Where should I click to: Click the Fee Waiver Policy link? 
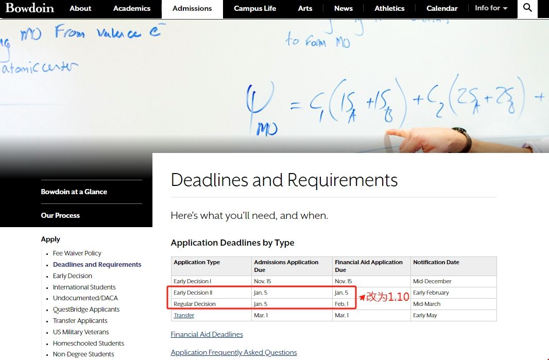(77, 253)
